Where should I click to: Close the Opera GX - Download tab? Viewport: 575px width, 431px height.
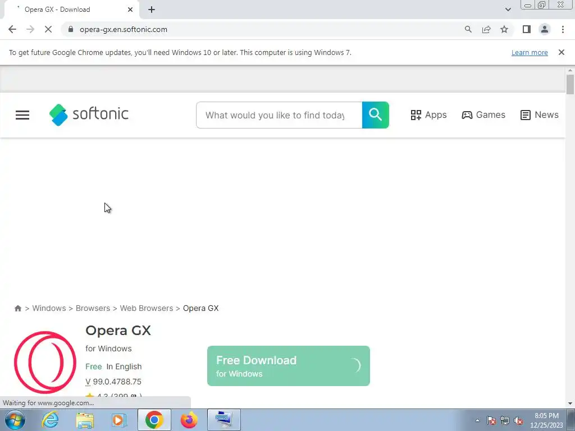coord(130,10)
